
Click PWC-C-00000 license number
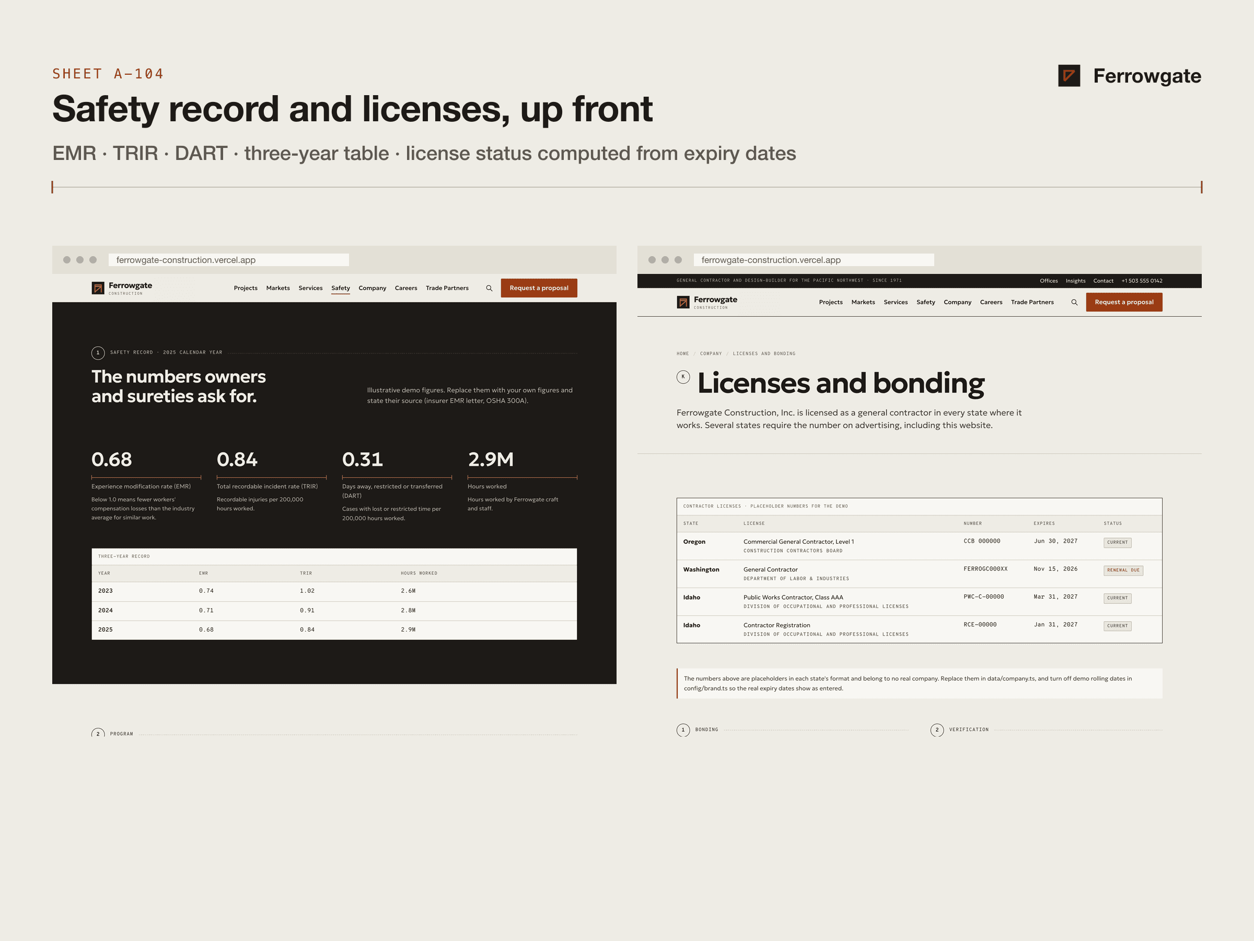[x=983, y=596]
